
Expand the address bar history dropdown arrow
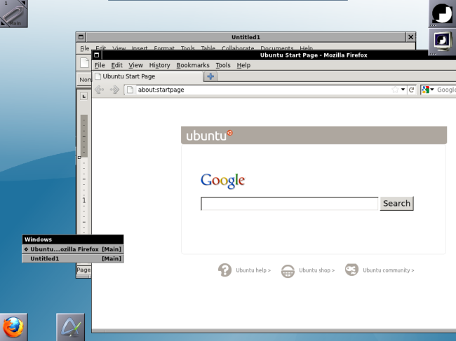click(x=403, y=90)
